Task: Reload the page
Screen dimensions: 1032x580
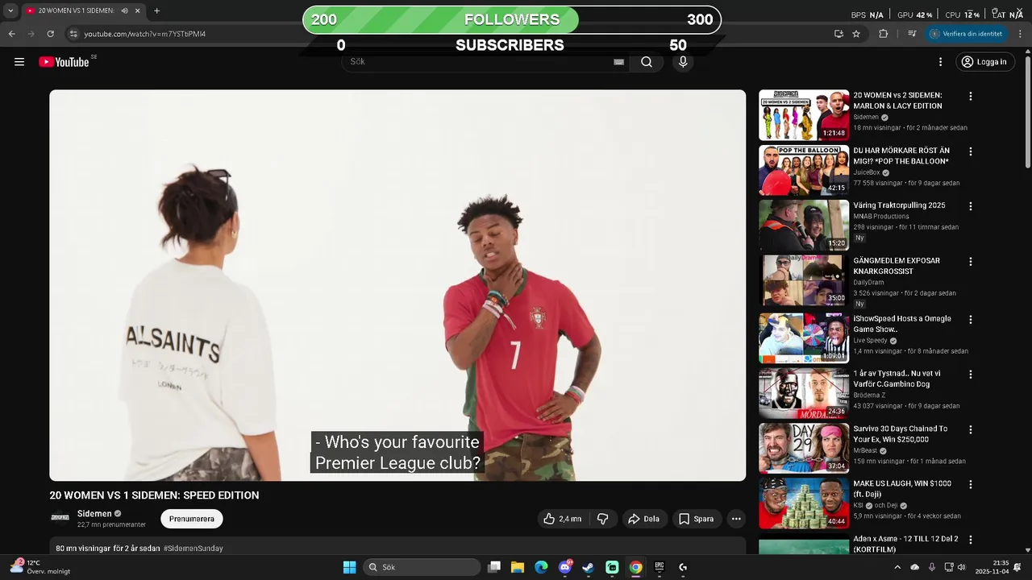Action: click(x=50, y=34)
